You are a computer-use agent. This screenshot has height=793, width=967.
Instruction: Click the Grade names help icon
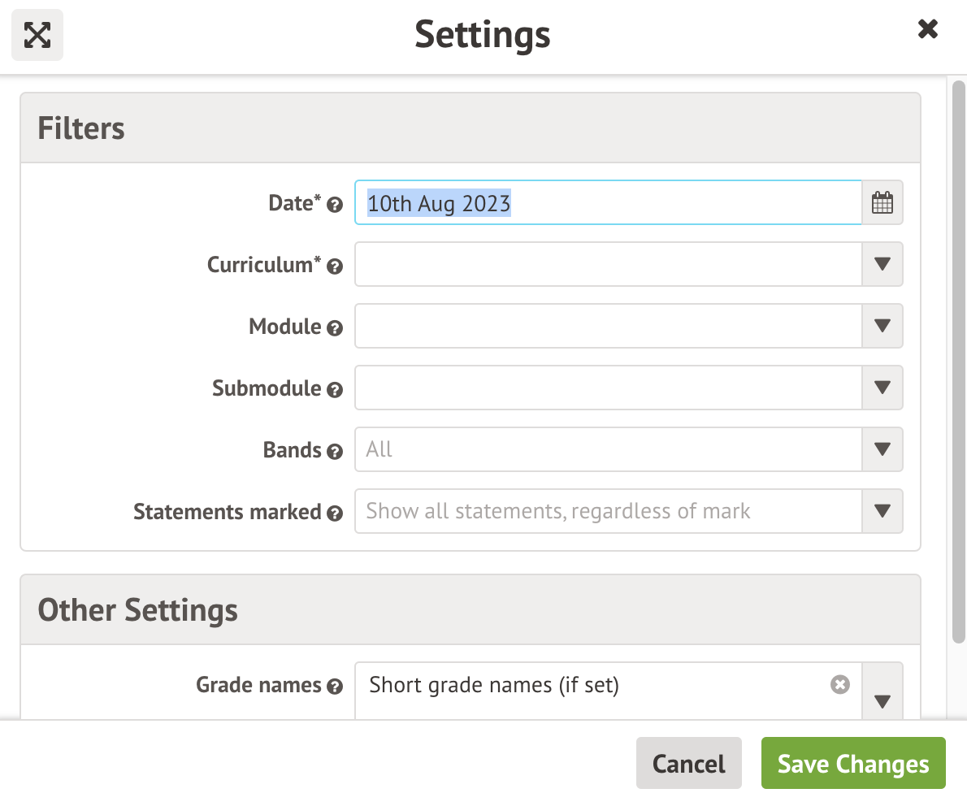335,686
